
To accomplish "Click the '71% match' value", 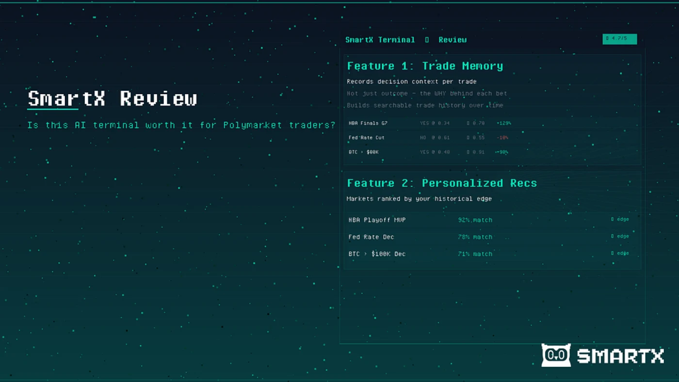I will pyautogui.click(x=475, y=254).
